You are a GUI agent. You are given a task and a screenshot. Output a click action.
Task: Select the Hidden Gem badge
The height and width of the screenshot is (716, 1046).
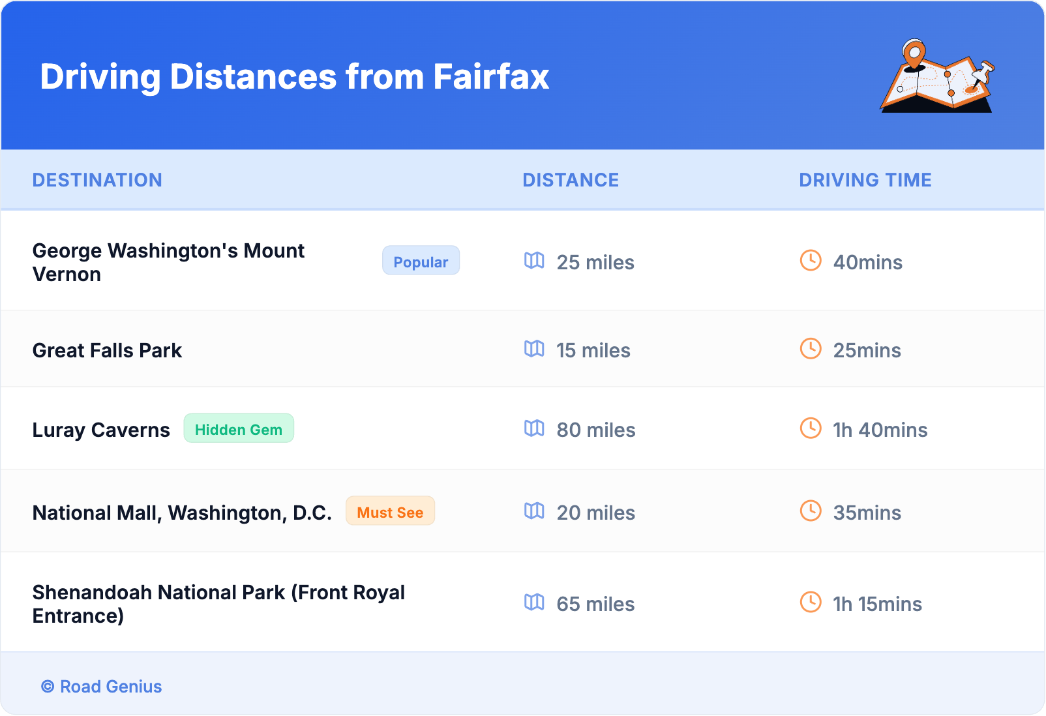(239, 429)
